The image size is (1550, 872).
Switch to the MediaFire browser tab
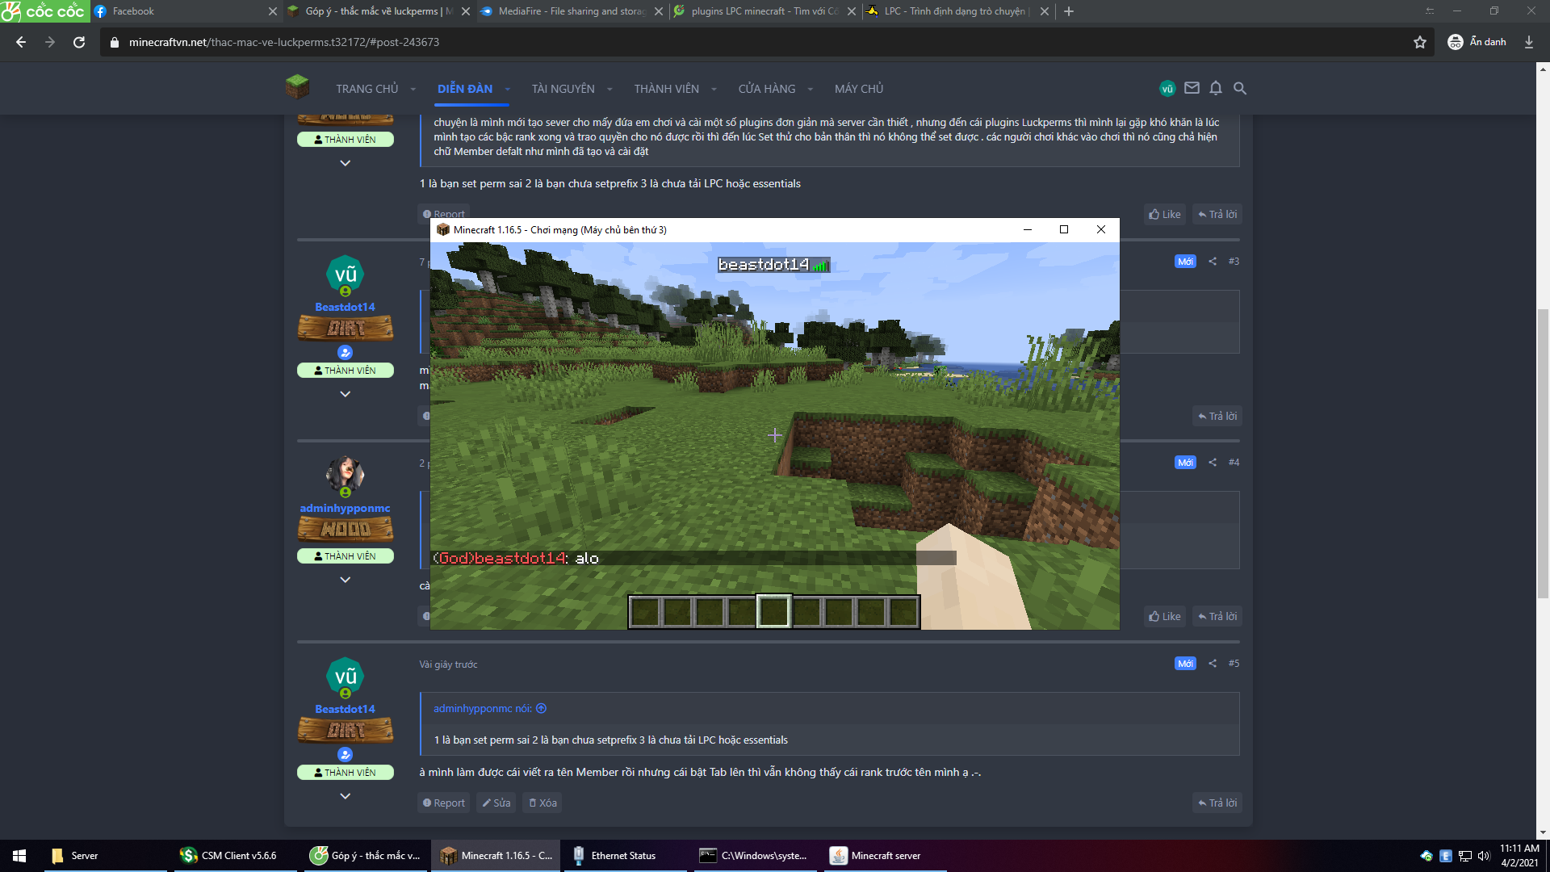[565, 11]
